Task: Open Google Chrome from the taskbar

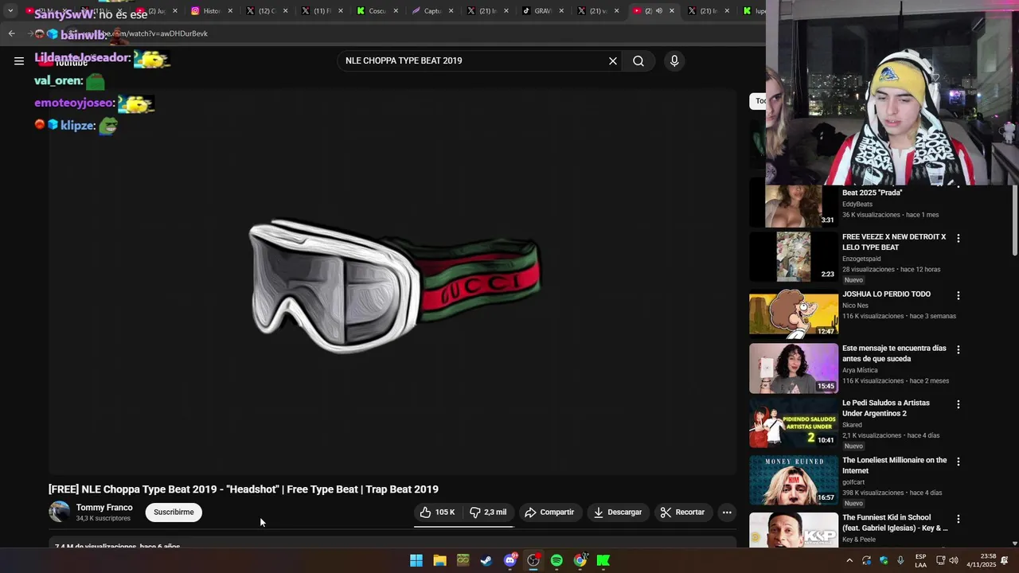Action: coord(580,560)
